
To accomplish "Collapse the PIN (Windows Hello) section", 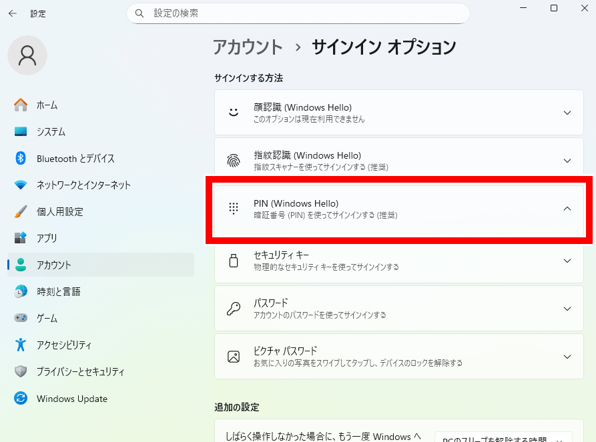I will tap(567, 209).
